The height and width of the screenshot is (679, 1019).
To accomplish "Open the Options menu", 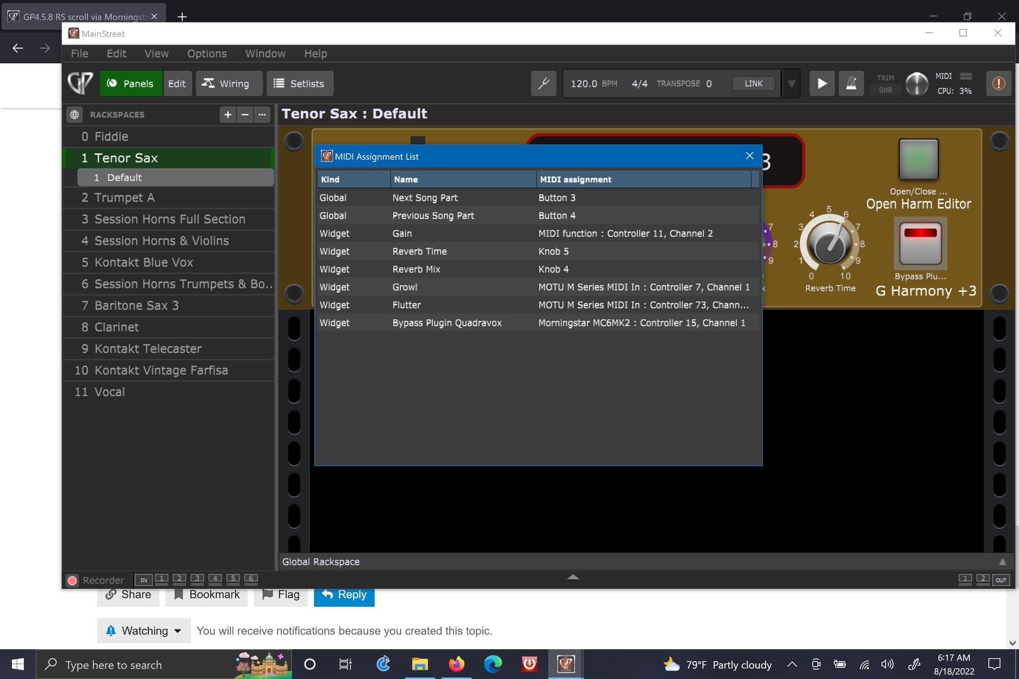I will (206, 54).
